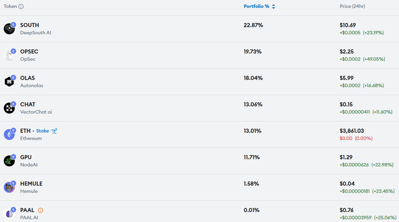Click the staking sprout icon next to ETH
The image size is (399, 222).
[54, 131]
